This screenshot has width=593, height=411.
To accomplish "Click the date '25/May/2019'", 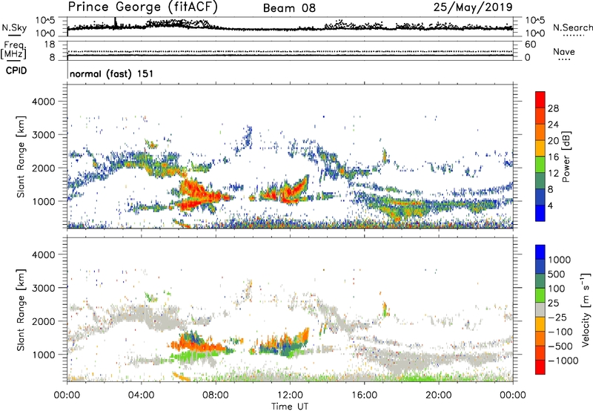I will pos(473,7).
